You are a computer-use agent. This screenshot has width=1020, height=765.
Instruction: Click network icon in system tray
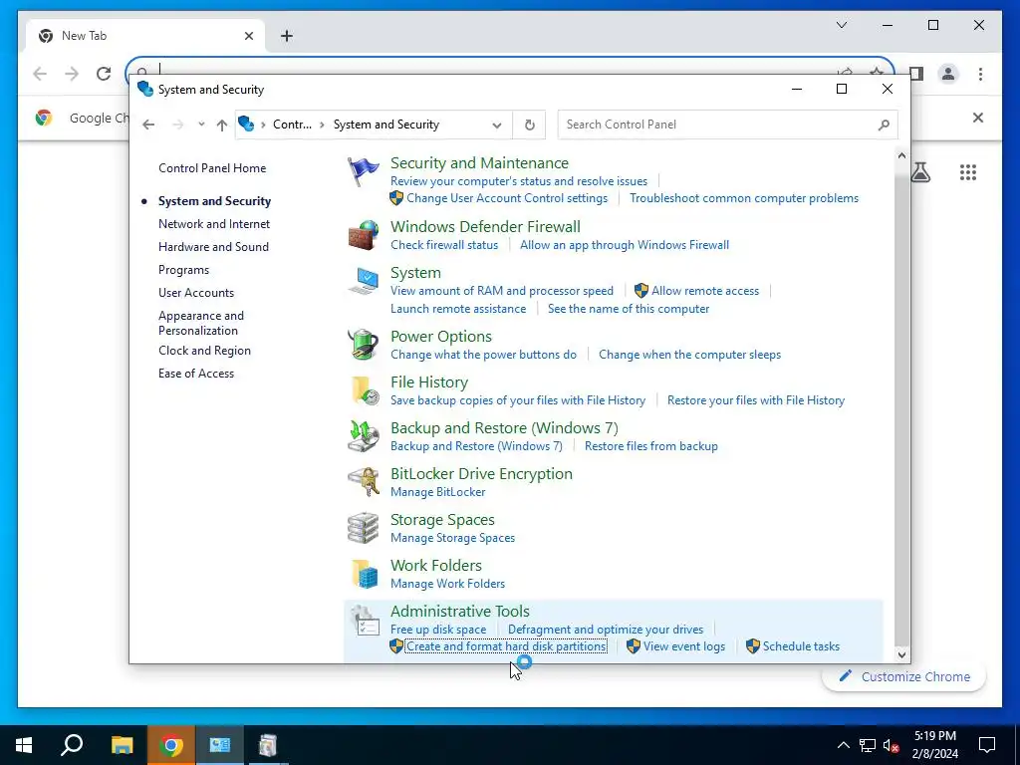[868, 745]
